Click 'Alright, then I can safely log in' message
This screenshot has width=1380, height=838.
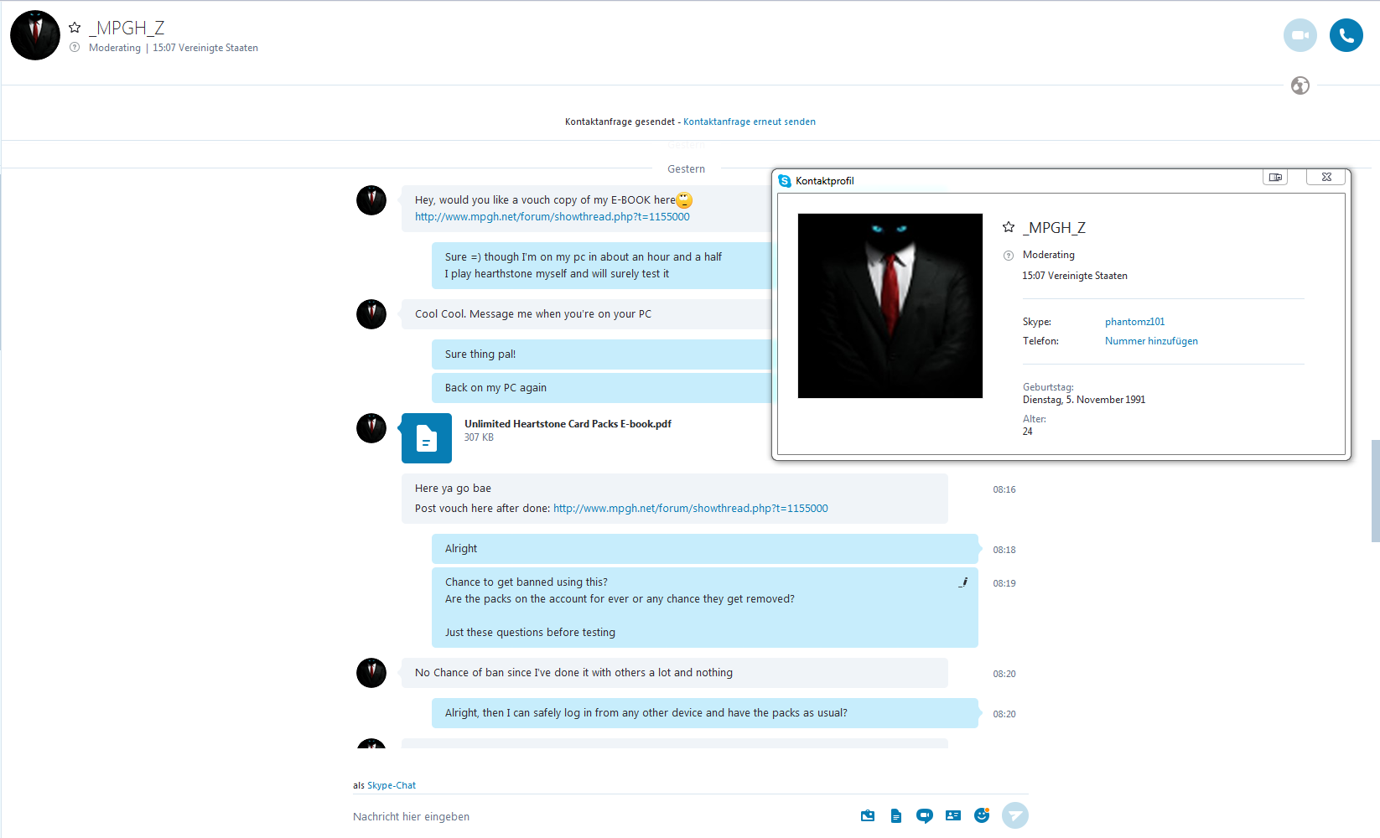(x=705, y=713)
